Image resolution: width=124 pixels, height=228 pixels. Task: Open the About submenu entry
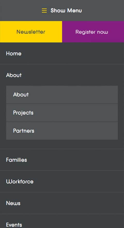[62, 95]
